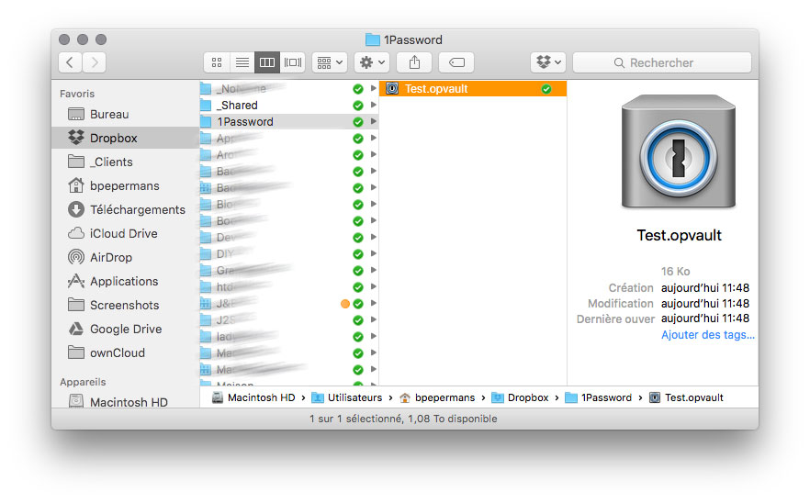Click the 16 Ko file size text
This screenshot has width=810, height=503.
[676, 271]
